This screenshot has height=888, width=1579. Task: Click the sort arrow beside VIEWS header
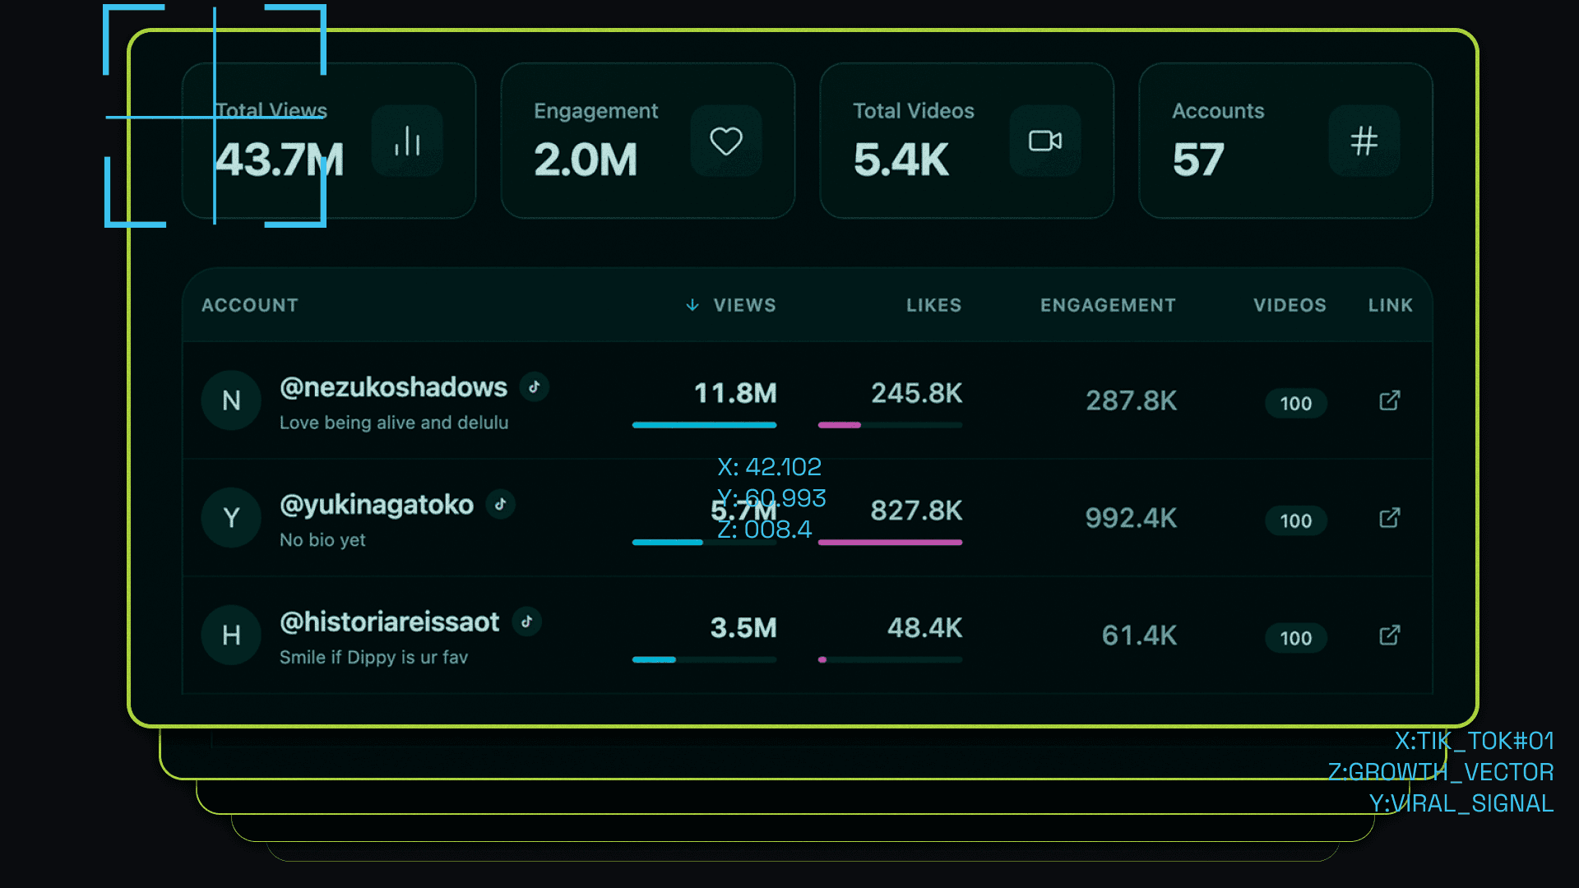click(x=692, y=305)
